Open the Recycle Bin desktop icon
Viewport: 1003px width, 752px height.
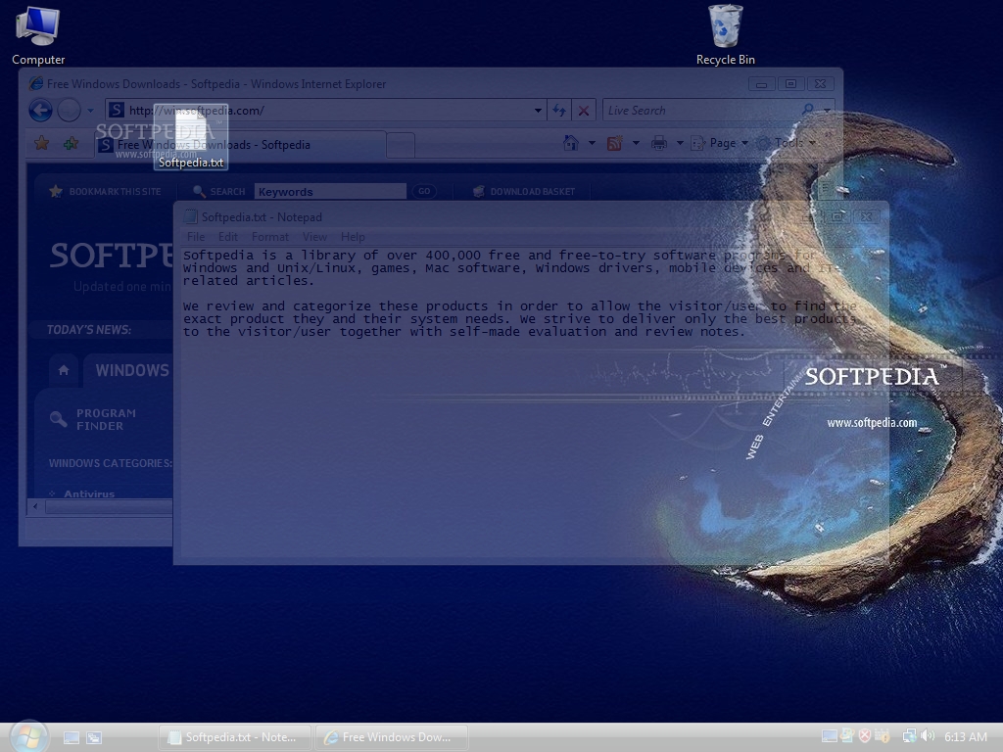point(726,34)
